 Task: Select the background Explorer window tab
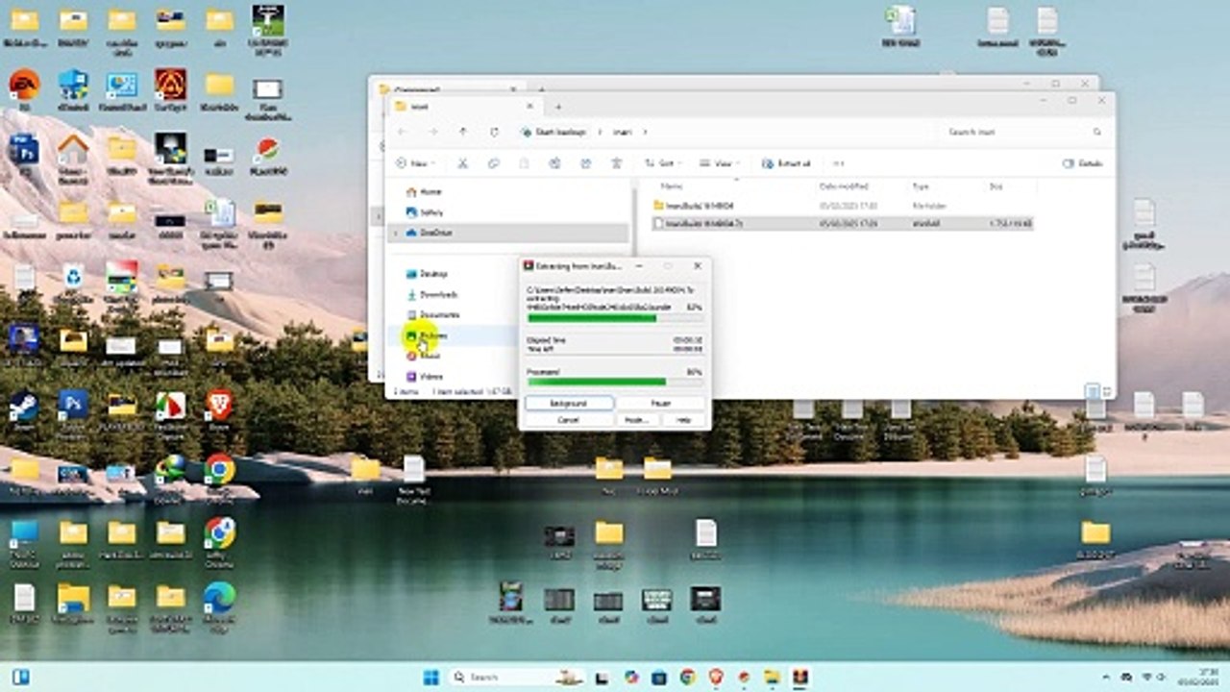click(447, 86)
